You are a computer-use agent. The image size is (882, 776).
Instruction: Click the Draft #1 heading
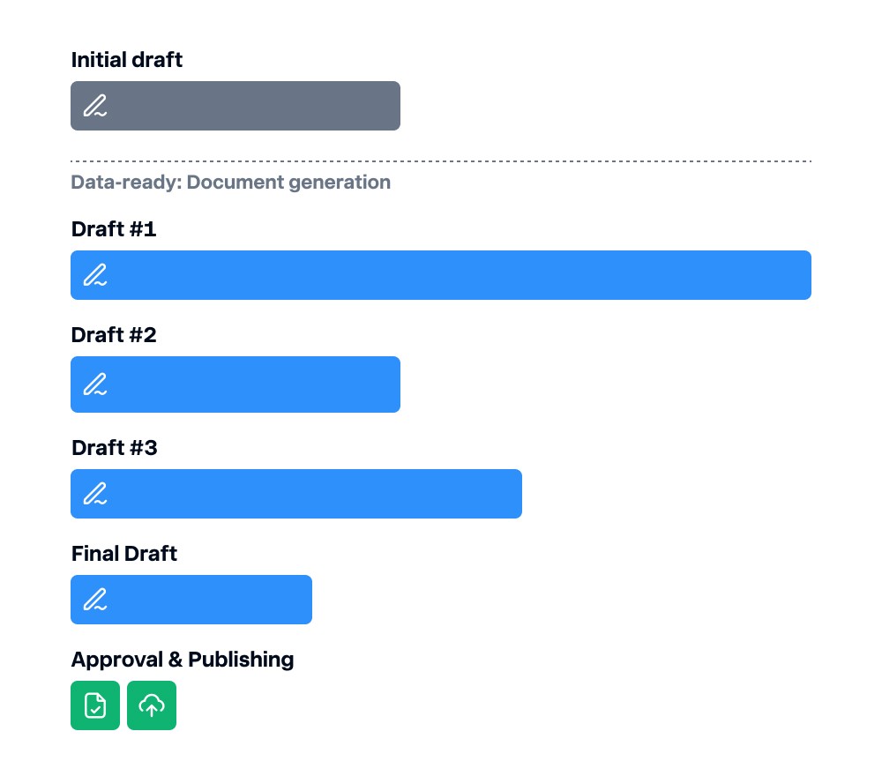click(x=114, y=229)
